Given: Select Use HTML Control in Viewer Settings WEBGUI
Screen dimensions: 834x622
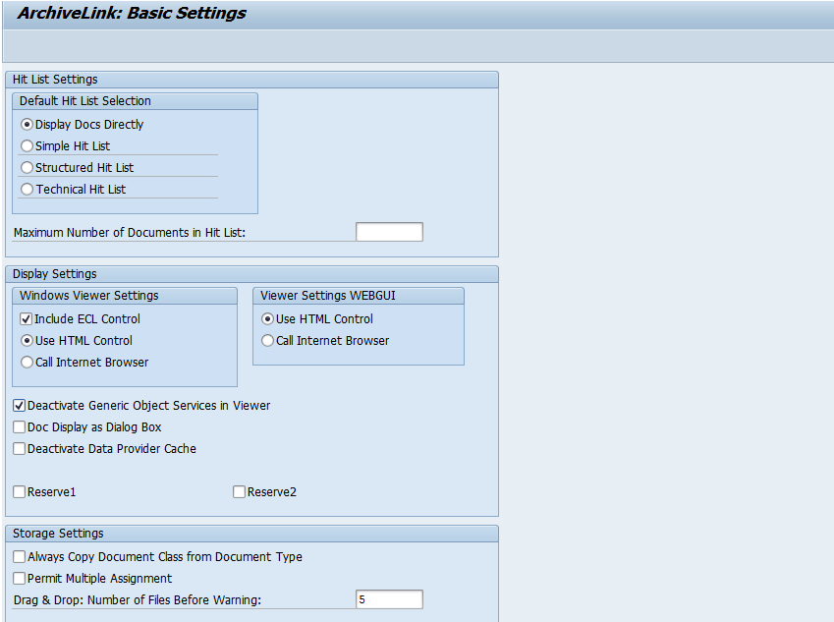Looking at the screenshot, I should [x=267, y=319].
